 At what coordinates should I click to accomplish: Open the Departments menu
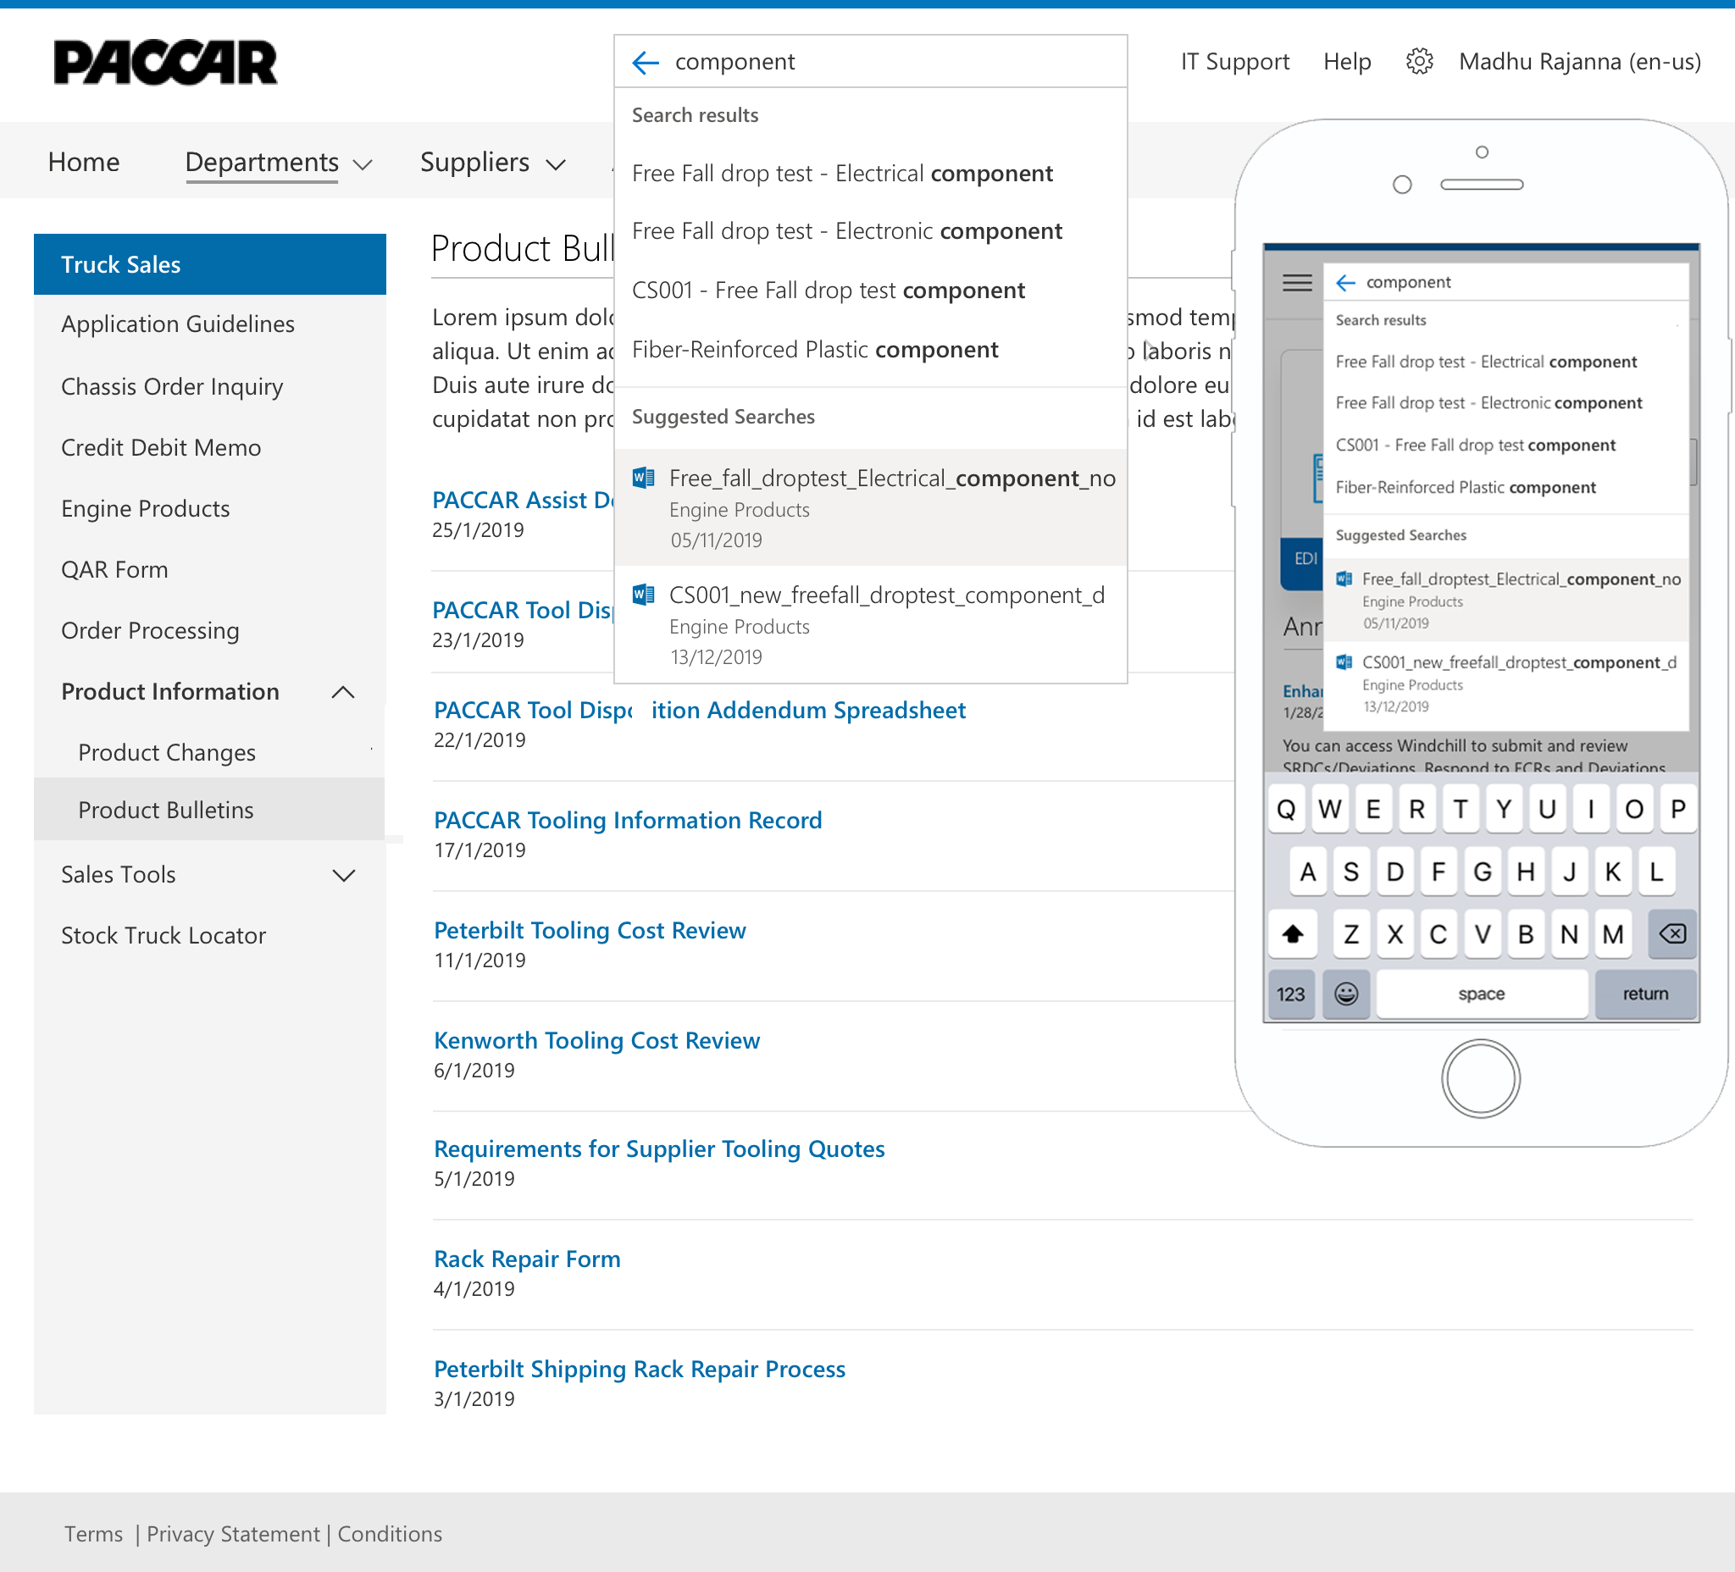click(x=262, y=162)
